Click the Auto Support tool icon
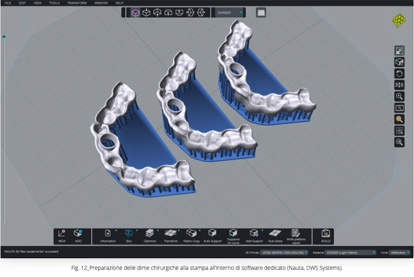414x277 pixels. click(213, 234)
